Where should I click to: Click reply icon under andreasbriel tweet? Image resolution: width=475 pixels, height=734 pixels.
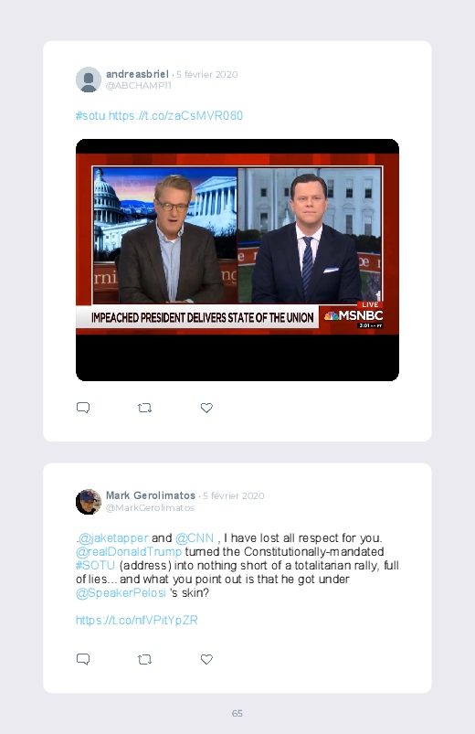tap(83, 408)
